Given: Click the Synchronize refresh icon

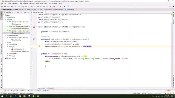Looking at the screenshot, I should pyautogui.click(x=8, y=7).
